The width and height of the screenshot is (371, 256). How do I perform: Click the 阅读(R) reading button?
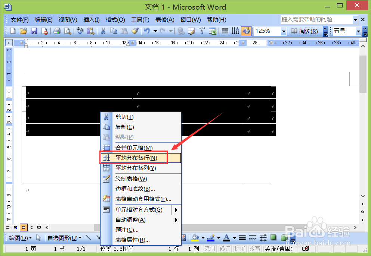pyautogui.click(x=304, y=31)
